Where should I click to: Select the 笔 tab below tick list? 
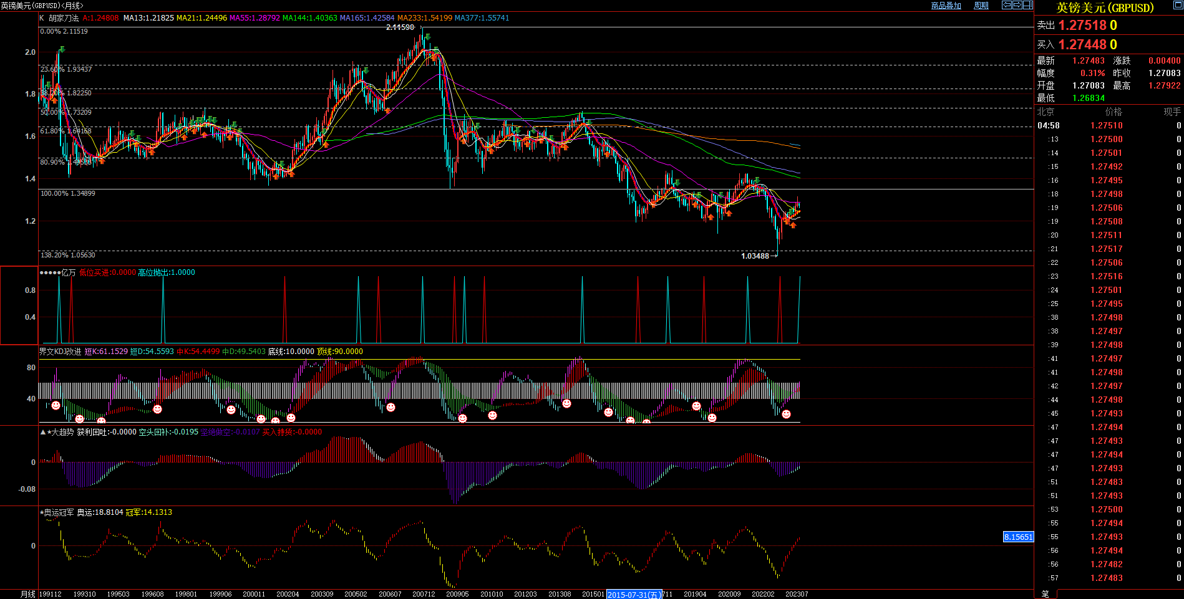pyautogui.click(x=1046, y=594)
